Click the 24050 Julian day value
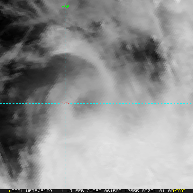This screenshot has height=193, width=193. point(94,191)
